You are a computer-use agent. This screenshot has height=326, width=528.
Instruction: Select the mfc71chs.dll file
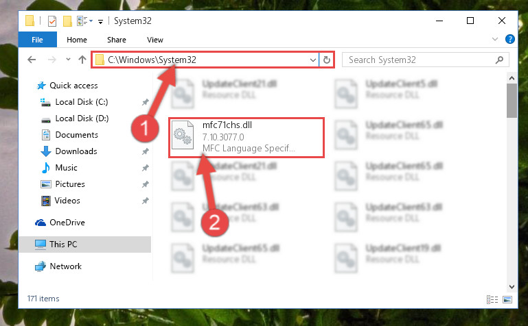(x=246, y=137)
